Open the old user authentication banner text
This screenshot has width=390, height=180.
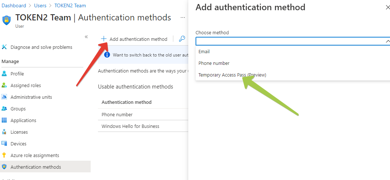pyautogui.click(x=150, y=55)
